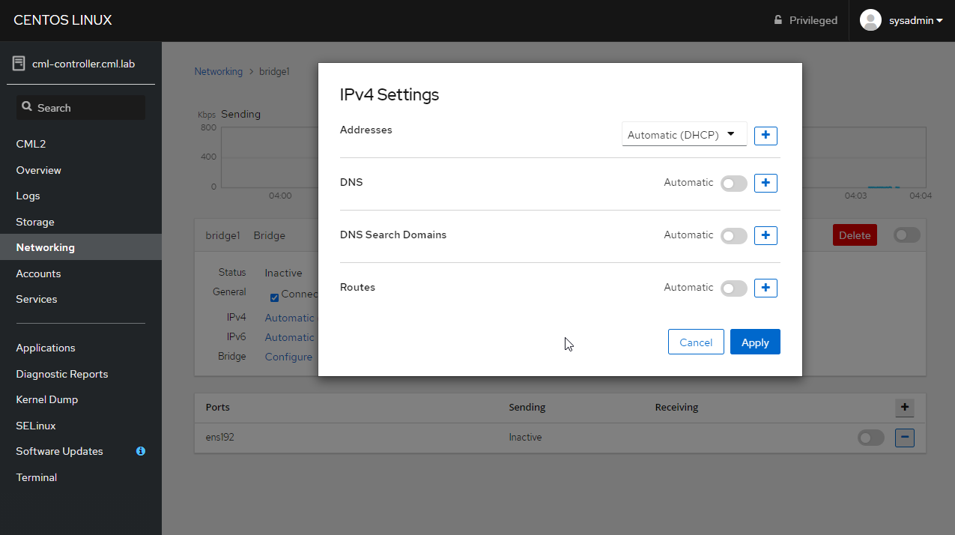The image size is (955, 535).
Task: Add a DNS search domain
Action: (765, 235)
